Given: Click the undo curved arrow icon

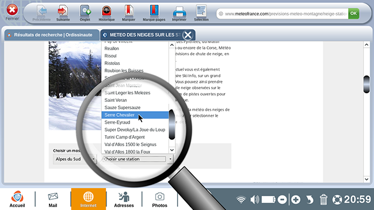Looking at the screenshot, I should click(310, 200).
